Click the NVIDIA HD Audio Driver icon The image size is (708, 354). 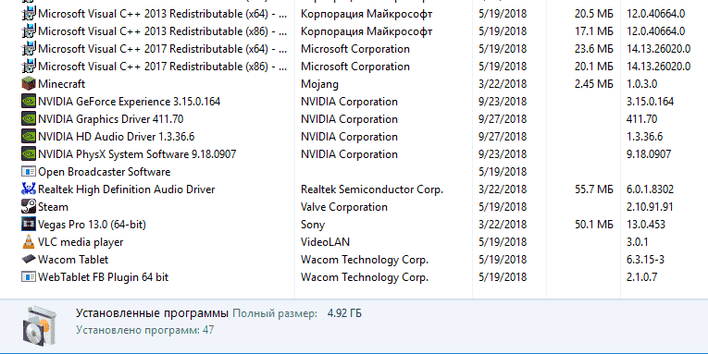[x=29, y=137]
